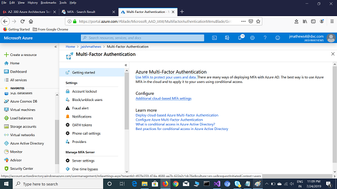
Task: Open Azure Active Directory in sidebar
Action: pyautogui.click(x=27, y=143)
